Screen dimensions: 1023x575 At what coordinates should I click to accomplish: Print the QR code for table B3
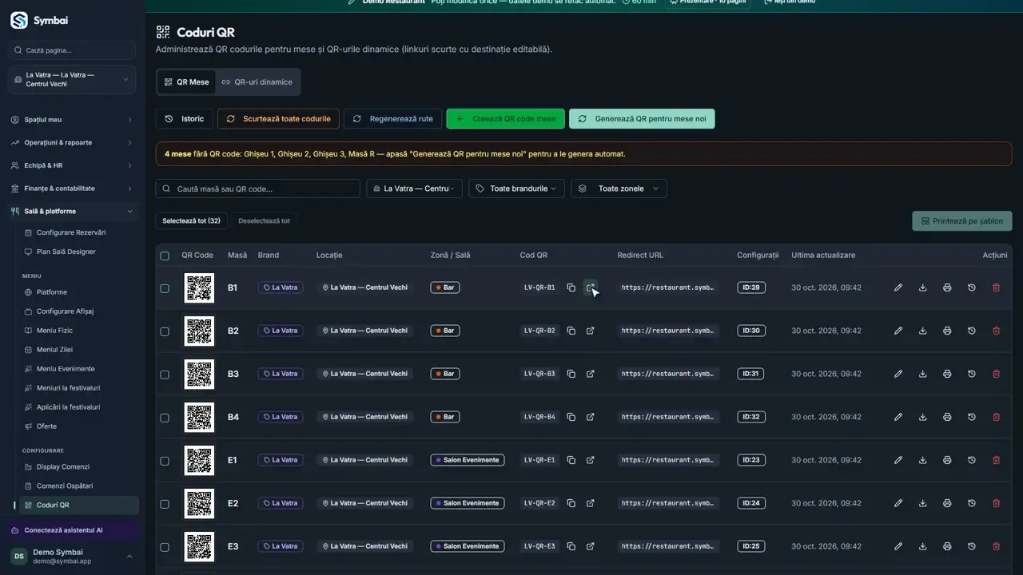[x=947, y=374]
